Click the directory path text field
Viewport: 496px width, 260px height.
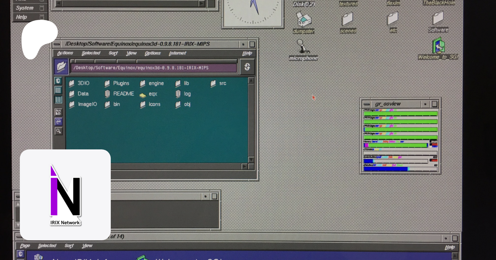click(x=154, y=68)
